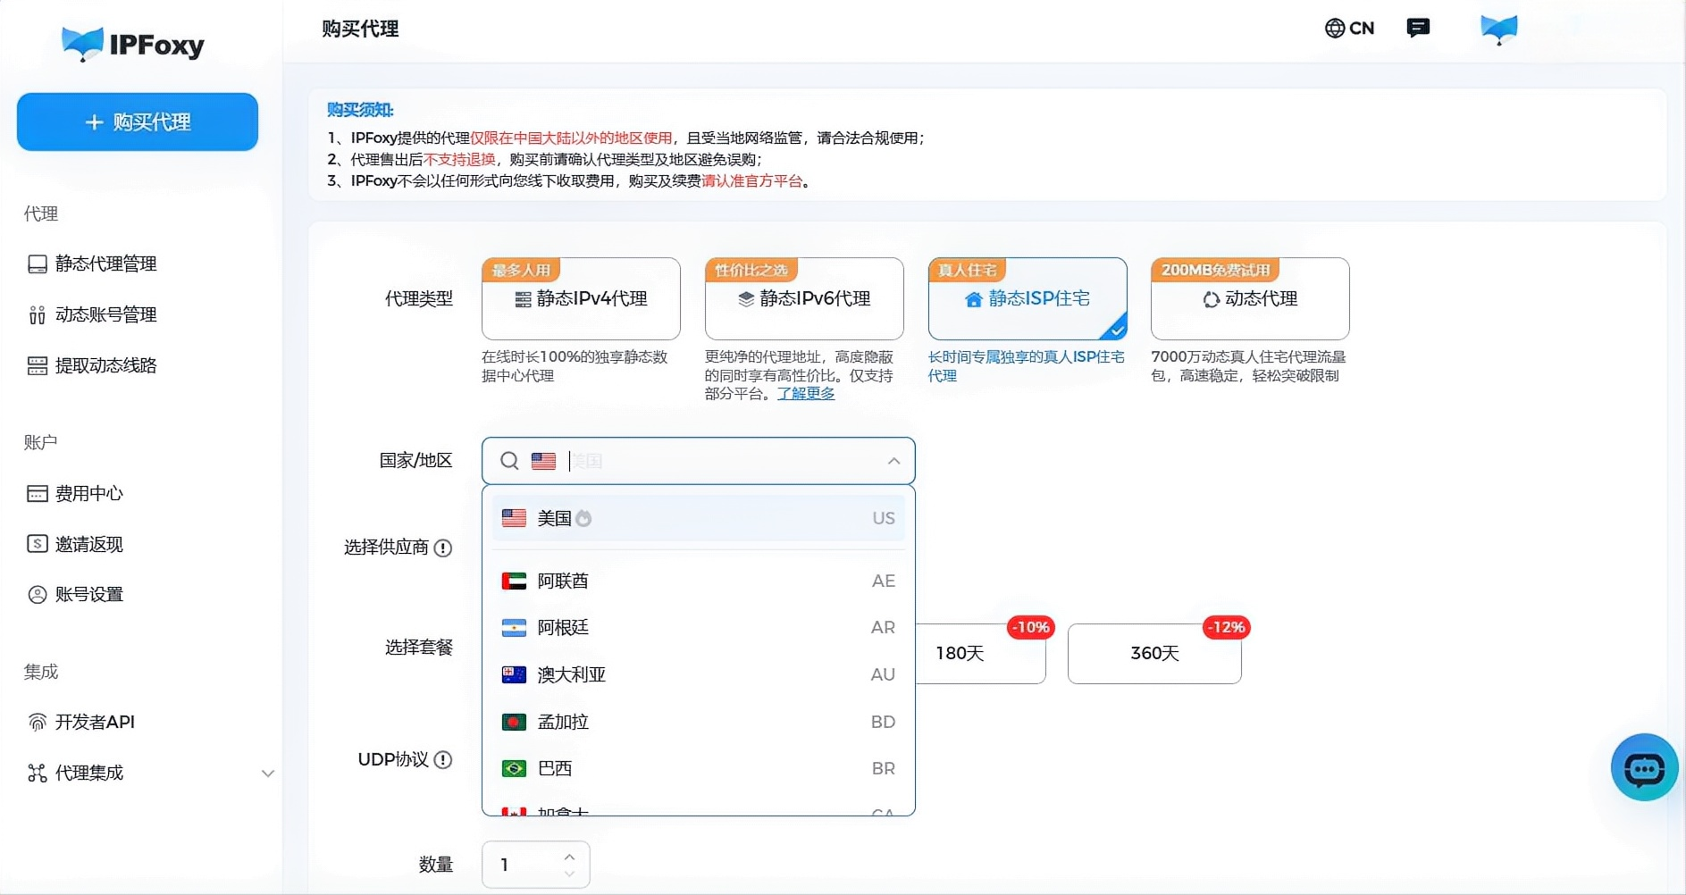
Task: Click the hot badge icon beside 美国
Action: click(583, 519)
